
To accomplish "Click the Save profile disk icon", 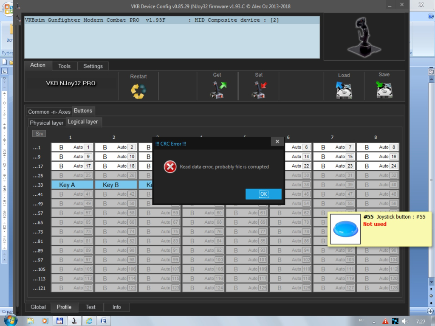I will click(384, 90).
